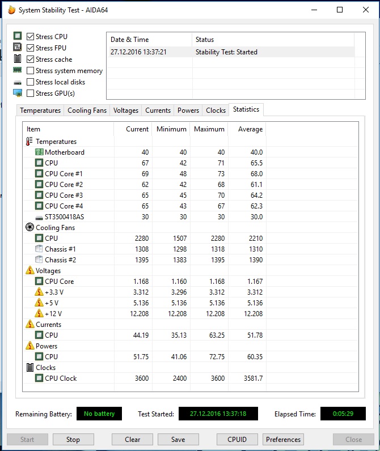Open the CPUID panel
This screenshot has height=451, width=380.
coord(237,440)
